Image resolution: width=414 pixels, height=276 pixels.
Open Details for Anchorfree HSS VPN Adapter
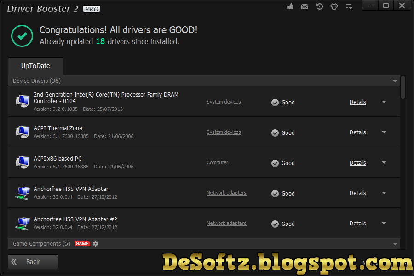tap(357, 193)
